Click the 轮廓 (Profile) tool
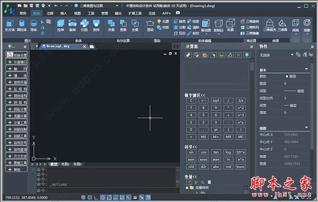This screenshot has width=318, height=202. [x=231, y=25]
